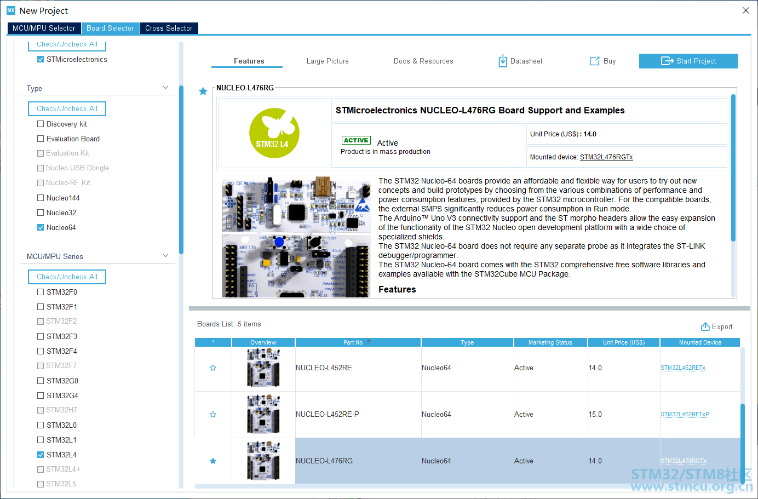
Task: Open the NUCLEO-L476RG board photo in details
Action: pyautogui.click(x=296, y=237)
